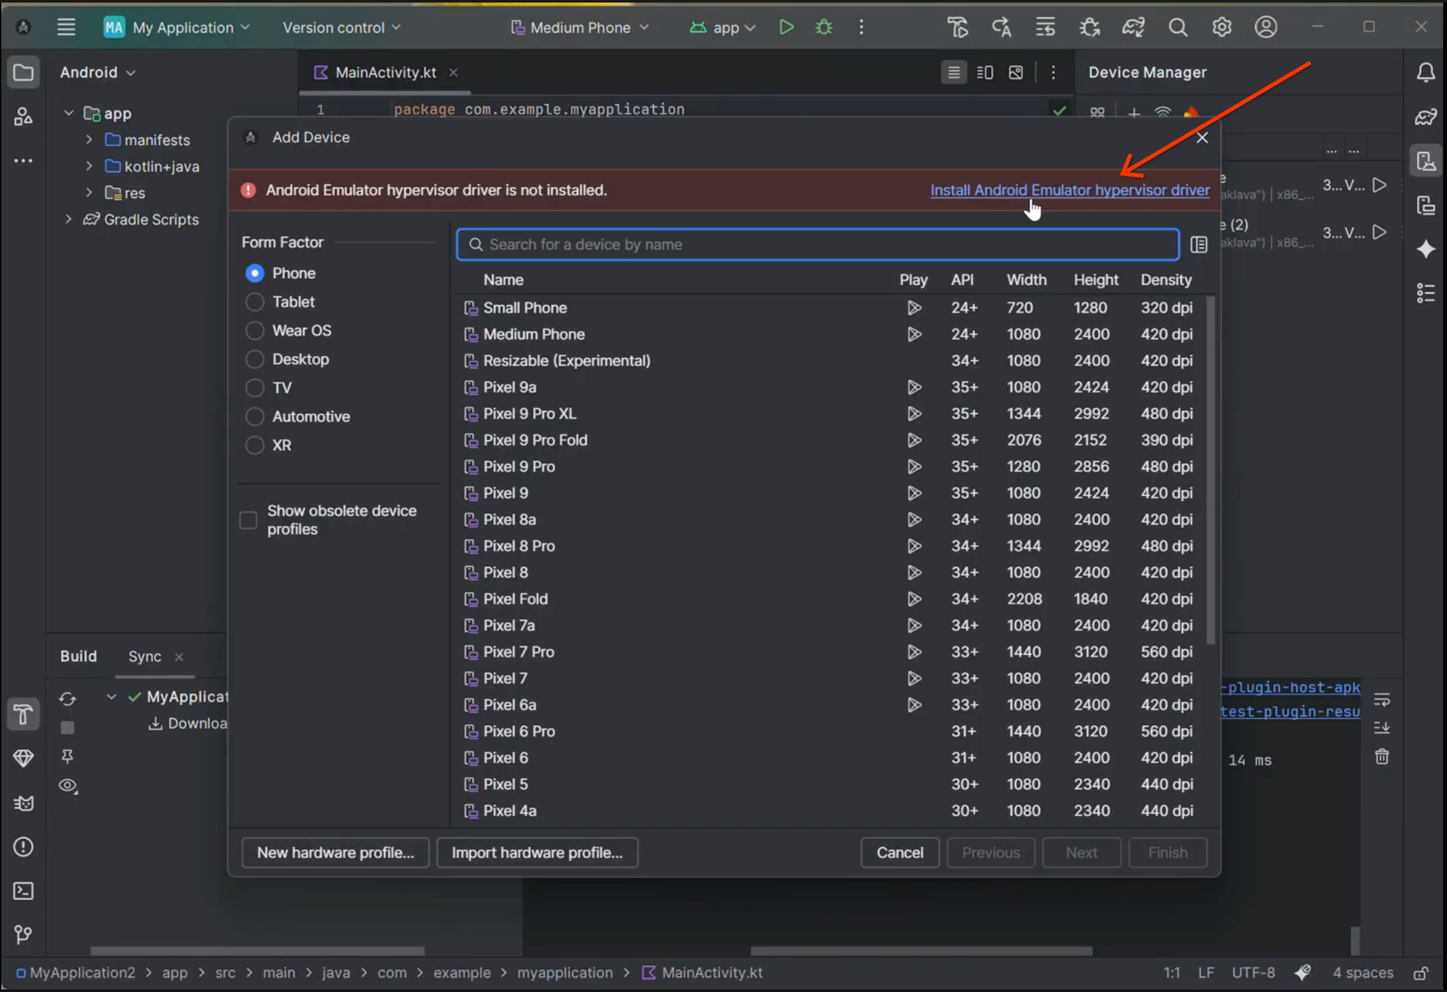1447x992 pixels.
Task: Open the main hamburger menu
Action: (66, 27)
